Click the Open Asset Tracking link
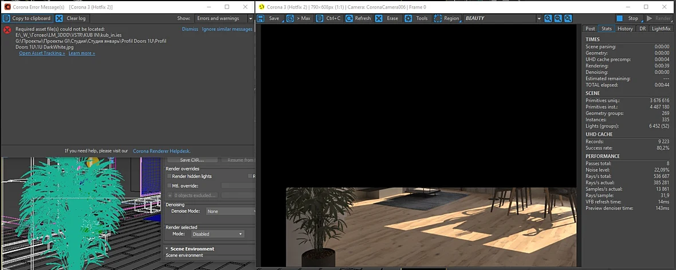This screenshot has height=270, width=676. [42, 53]
